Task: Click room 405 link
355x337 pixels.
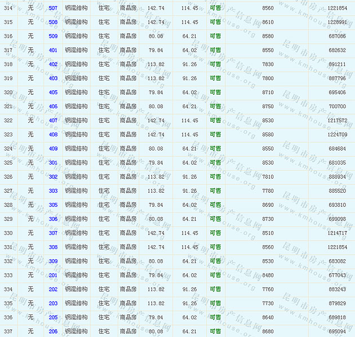Action: [53, 92]
